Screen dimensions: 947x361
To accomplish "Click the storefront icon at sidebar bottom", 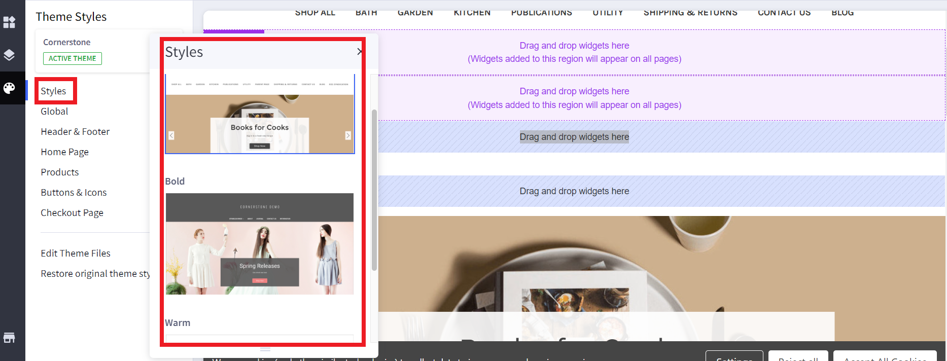I will tap(9, 338).
